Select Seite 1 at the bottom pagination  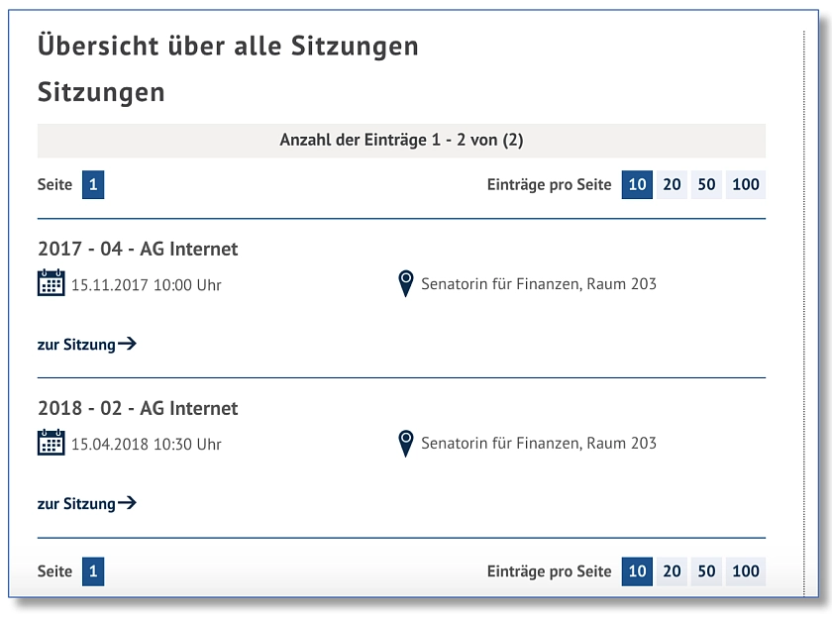click(94, 571)
